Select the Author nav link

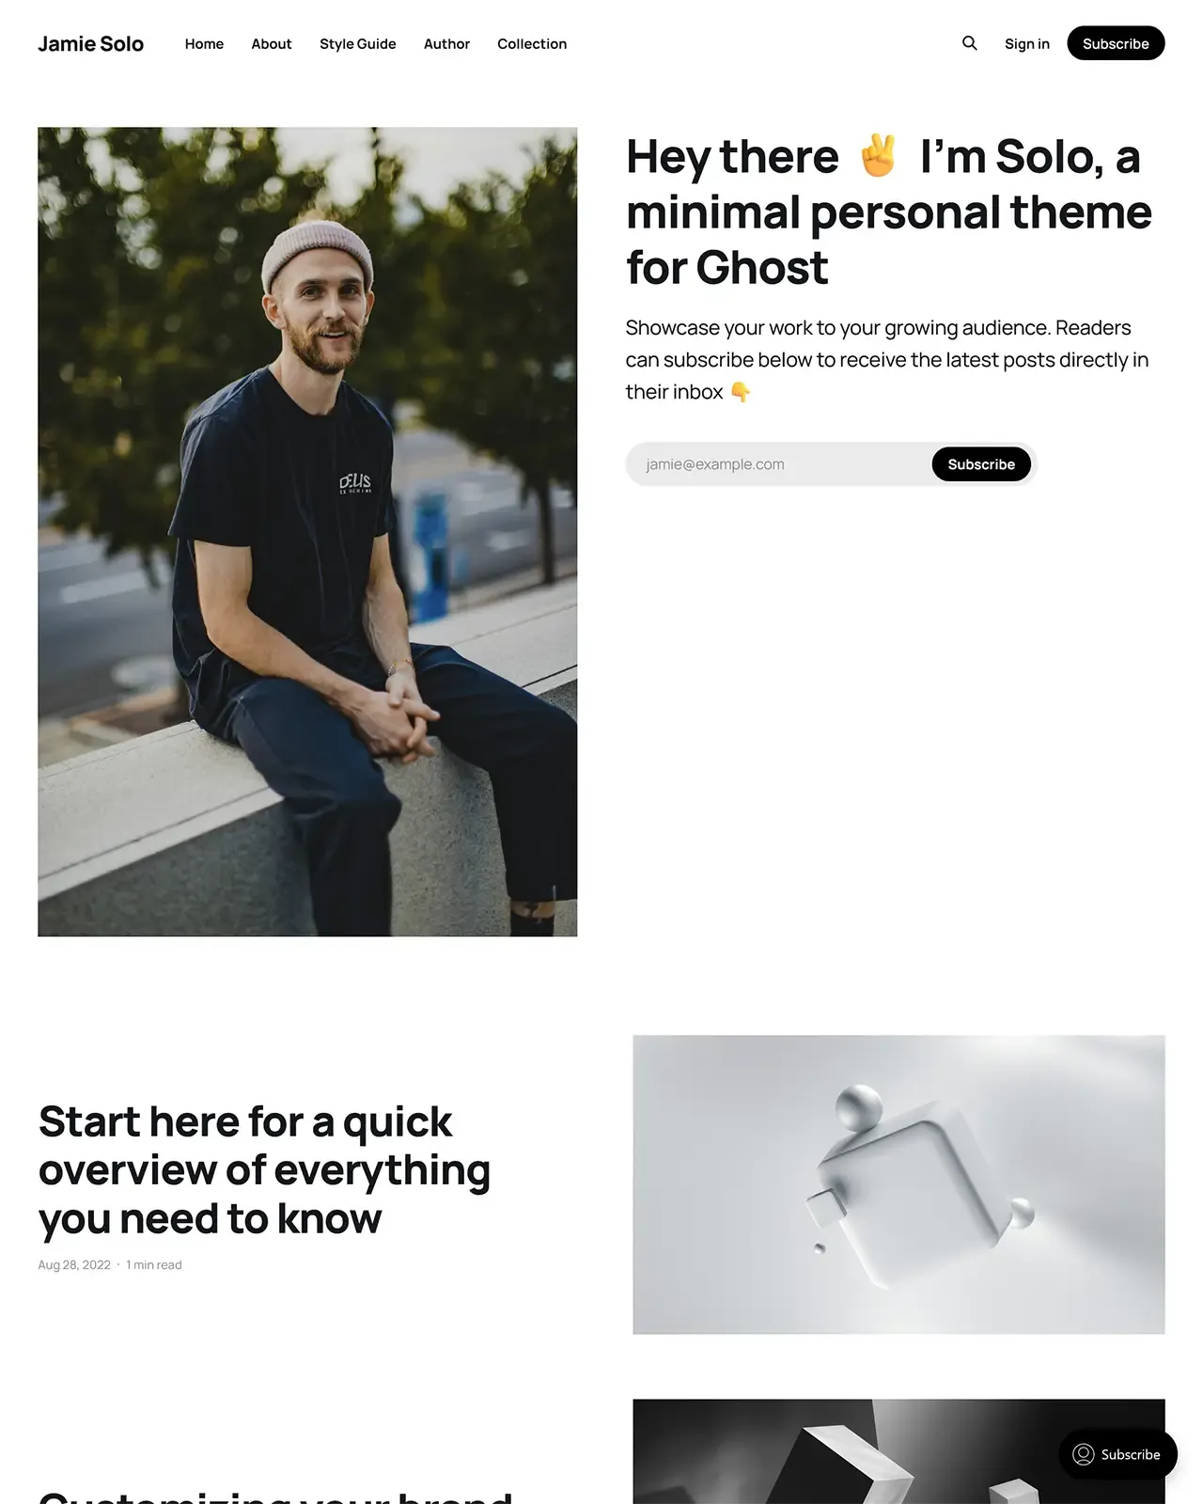click(x=446, y=43)
